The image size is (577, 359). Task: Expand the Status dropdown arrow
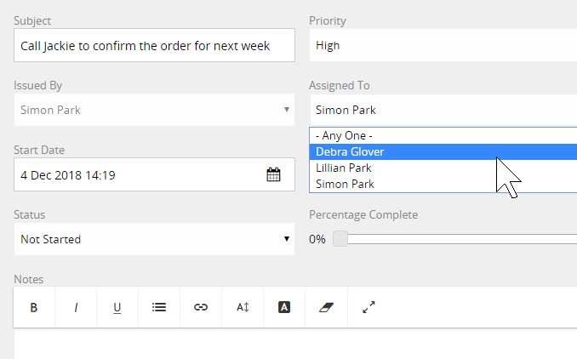[x=287, y=239]
